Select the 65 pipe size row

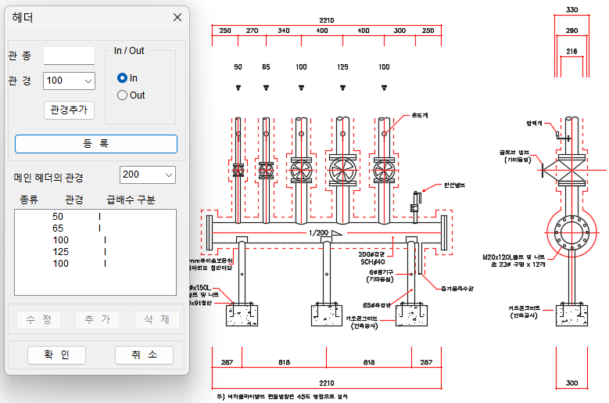click(x=58, y=228)
